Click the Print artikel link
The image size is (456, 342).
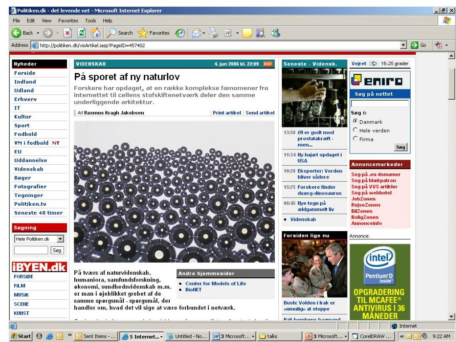227,113
